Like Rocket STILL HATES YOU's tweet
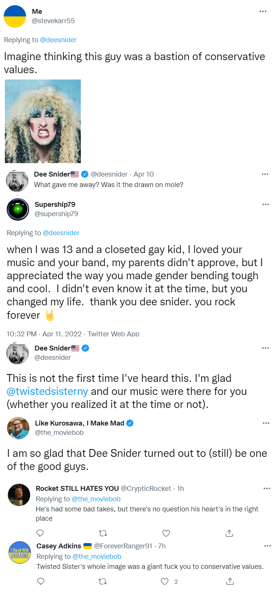The image size is (273, 592). coord(166,533)
